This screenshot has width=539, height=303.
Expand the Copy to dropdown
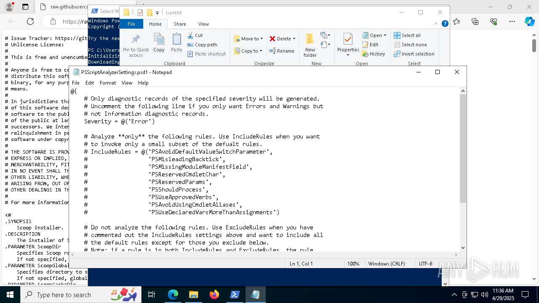261,51
